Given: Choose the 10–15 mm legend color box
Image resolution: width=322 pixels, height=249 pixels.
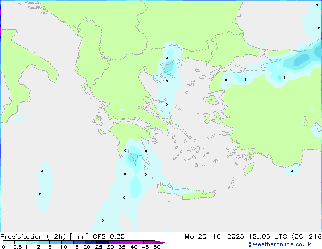Looking at the screenshot, I should coord(67,242).
